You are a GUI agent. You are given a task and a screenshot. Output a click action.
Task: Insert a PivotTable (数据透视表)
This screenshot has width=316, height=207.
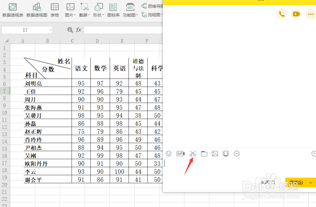point(13,10)
